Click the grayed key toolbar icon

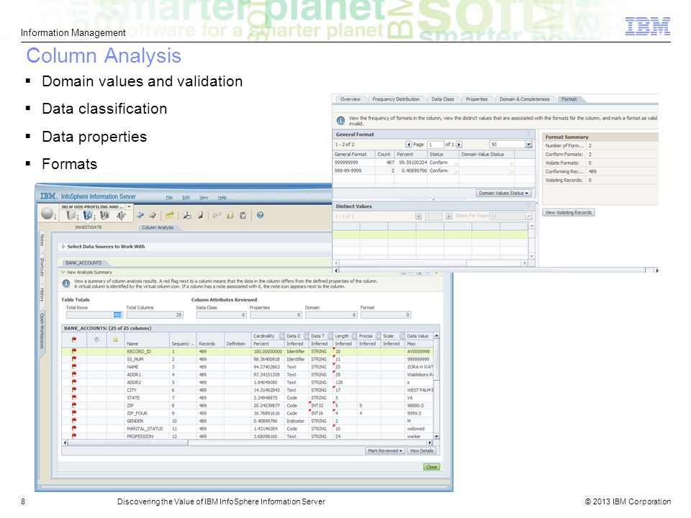[x=217, y=215]
